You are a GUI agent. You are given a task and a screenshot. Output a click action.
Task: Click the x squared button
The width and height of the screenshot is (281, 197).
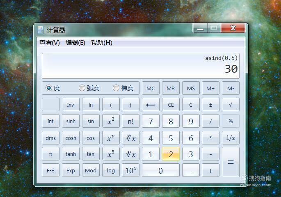[111, 121]
